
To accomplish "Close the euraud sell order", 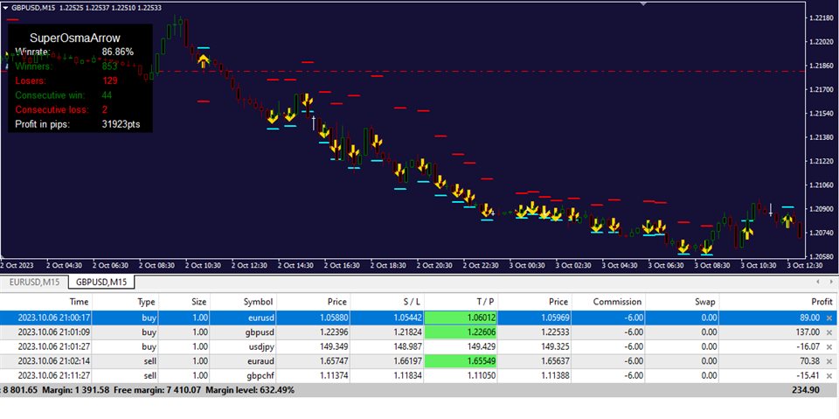I will click(829, 361).
